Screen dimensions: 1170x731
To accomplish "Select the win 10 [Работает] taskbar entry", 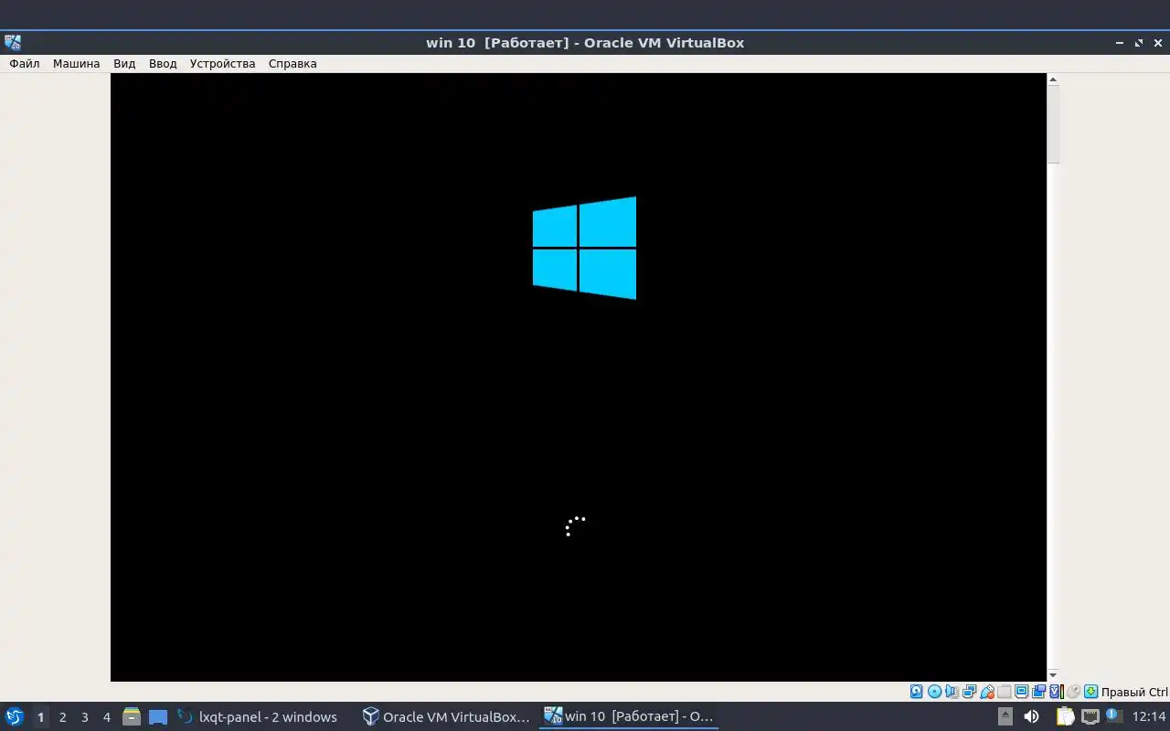I will point(629,716).
